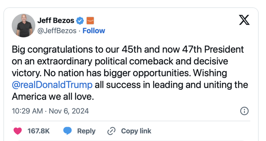
Task: Open the @realDonaldTrump mention
Action: pos(52,84)
